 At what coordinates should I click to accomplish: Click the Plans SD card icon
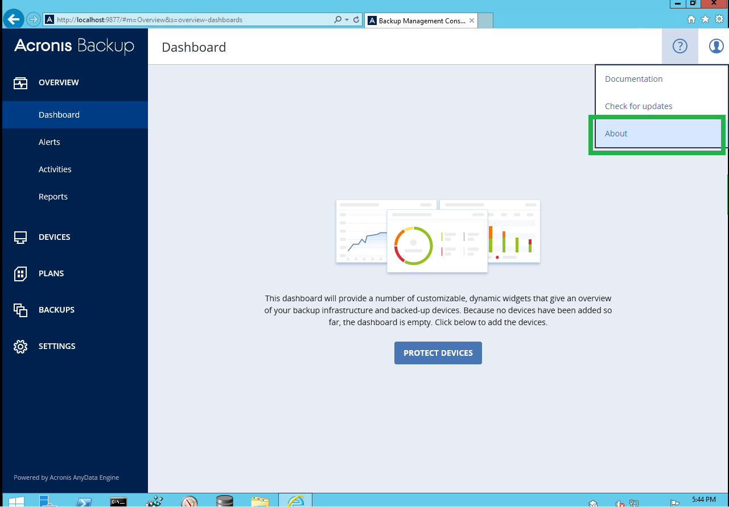click(x=20, y=274)
